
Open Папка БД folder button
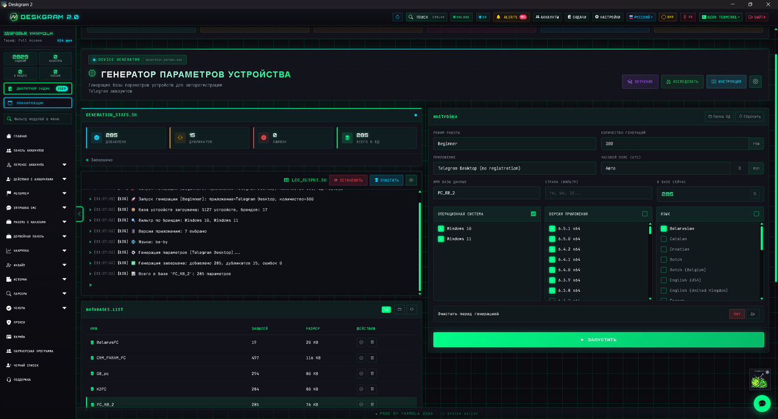click(719, 117)
